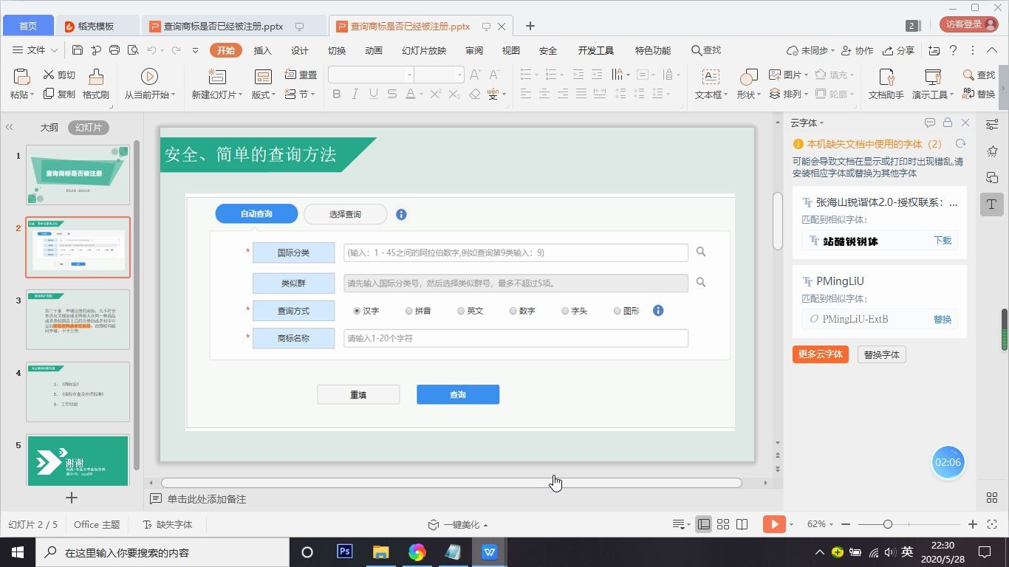This screenshot has height=567, width=1009.
Task: Open the font size dropdown
Action: tap(460, 75)
